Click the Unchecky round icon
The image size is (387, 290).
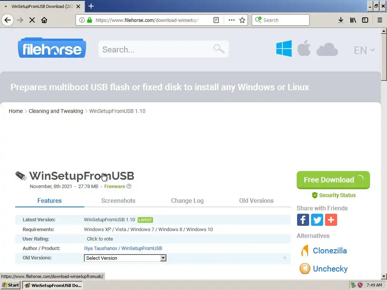click(305, 269)
